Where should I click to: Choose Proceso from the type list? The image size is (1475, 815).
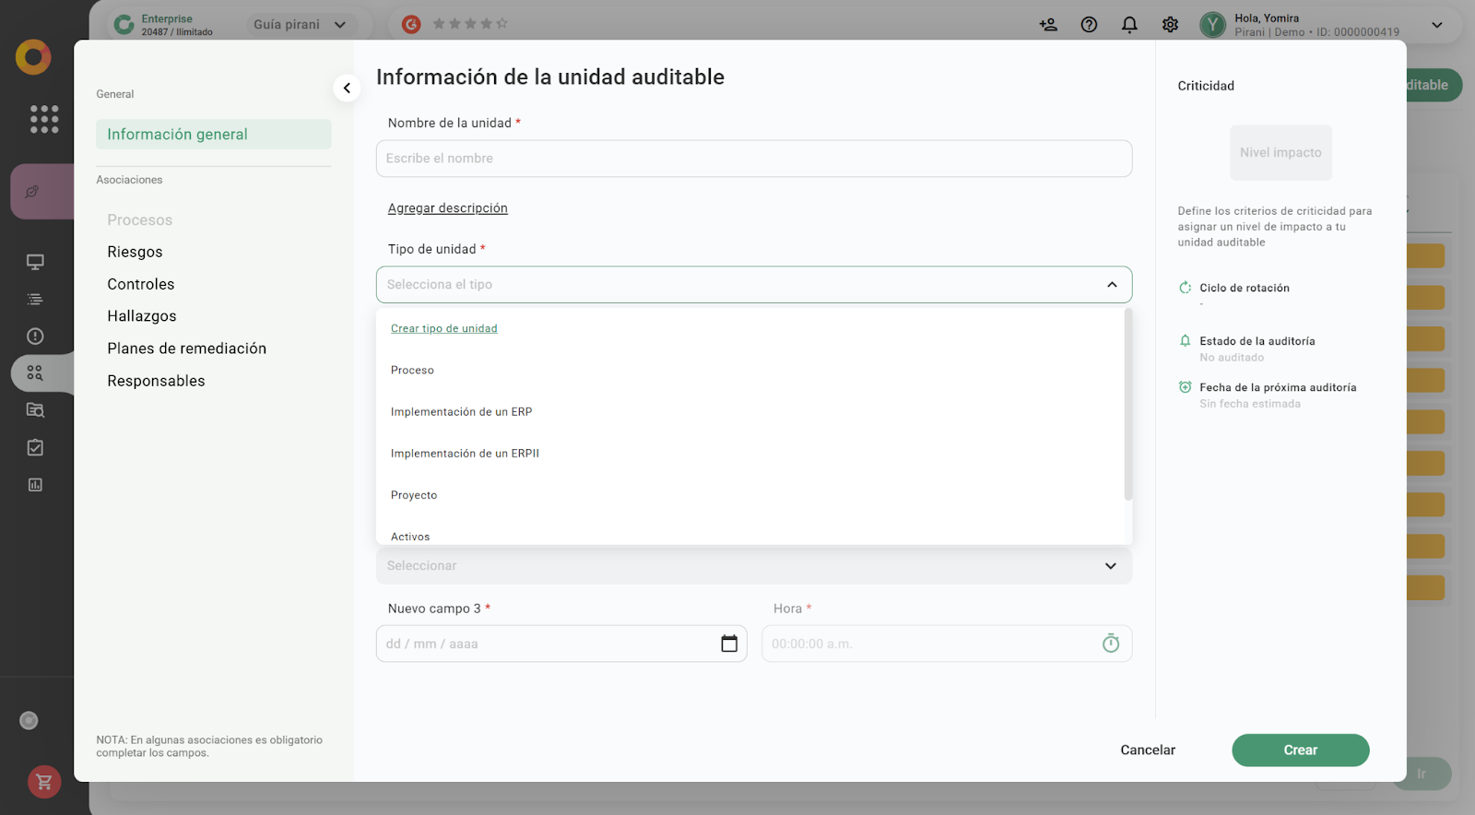click(412, 371)
